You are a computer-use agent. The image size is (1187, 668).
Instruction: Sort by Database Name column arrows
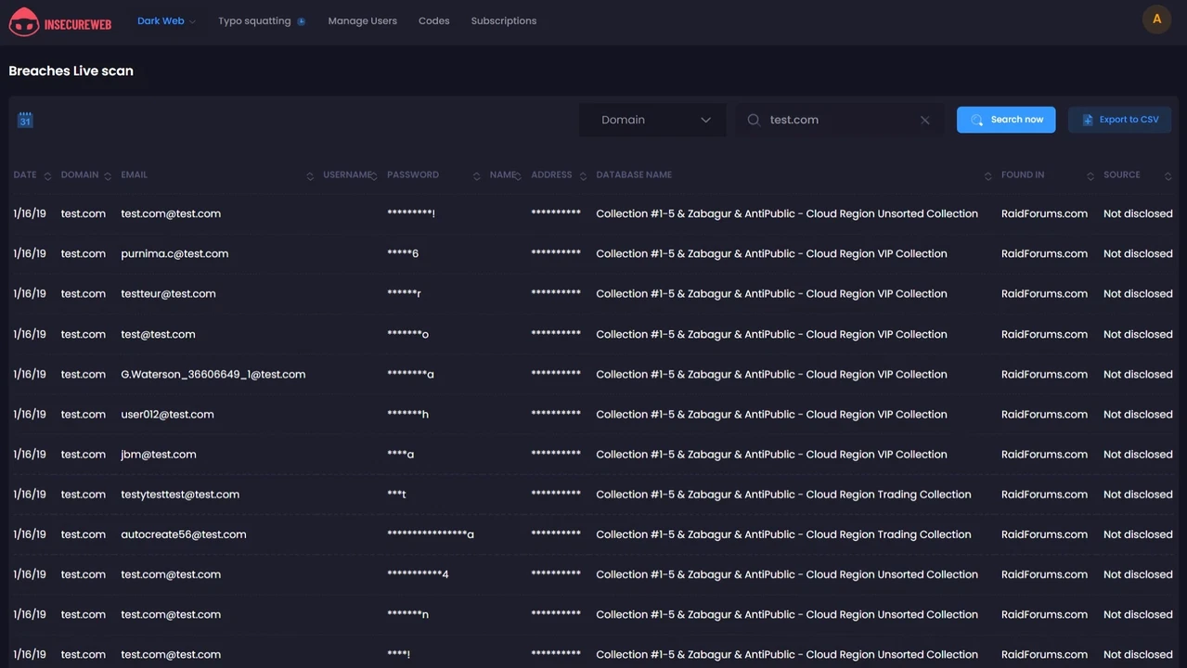[987, 175]
